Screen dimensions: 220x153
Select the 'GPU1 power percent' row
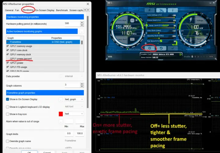click(x=43, y=58)
